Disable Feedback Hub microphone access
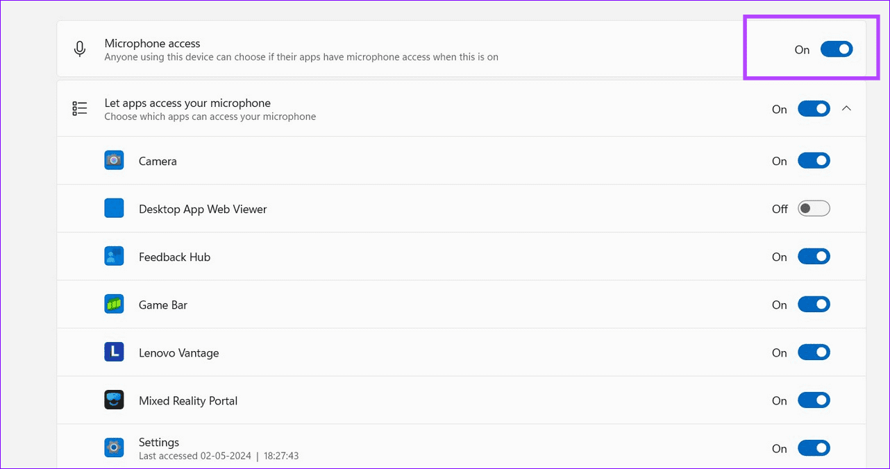This screenshot has height=469, width=890. coord(813,256)
